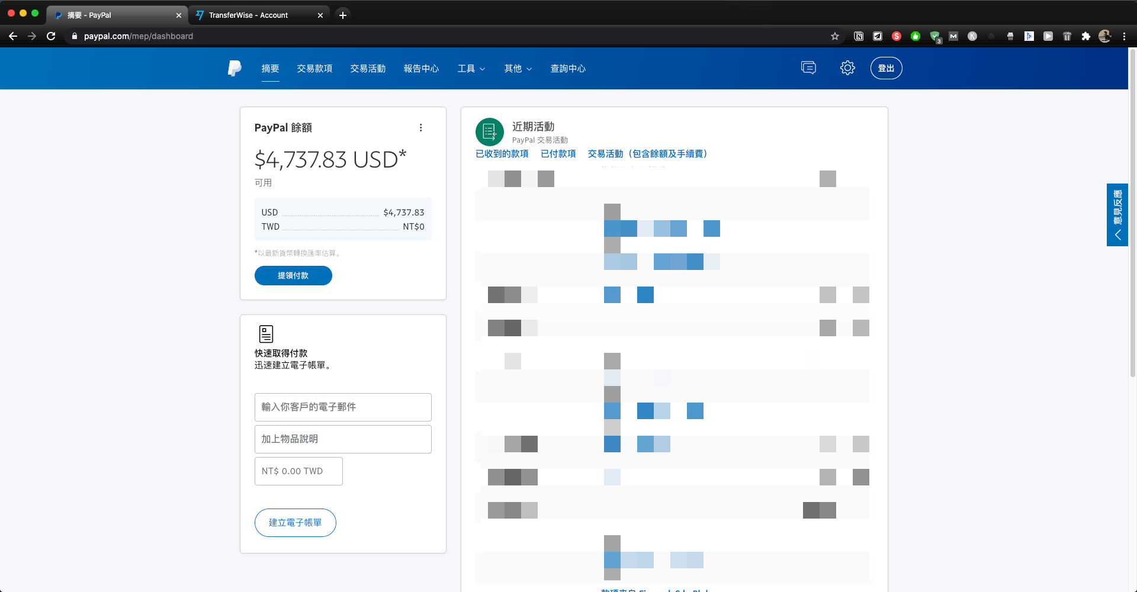This screenshot has width=1137, height=592.
Task: Click the $4,737.83 USD* total balance
Action: tap(330, 159)
